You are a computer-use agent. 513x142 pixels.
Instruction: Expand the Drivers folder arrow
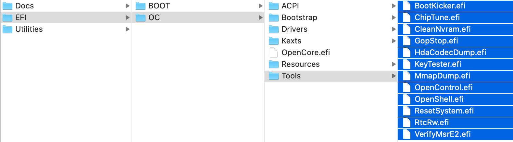[394, 29]
